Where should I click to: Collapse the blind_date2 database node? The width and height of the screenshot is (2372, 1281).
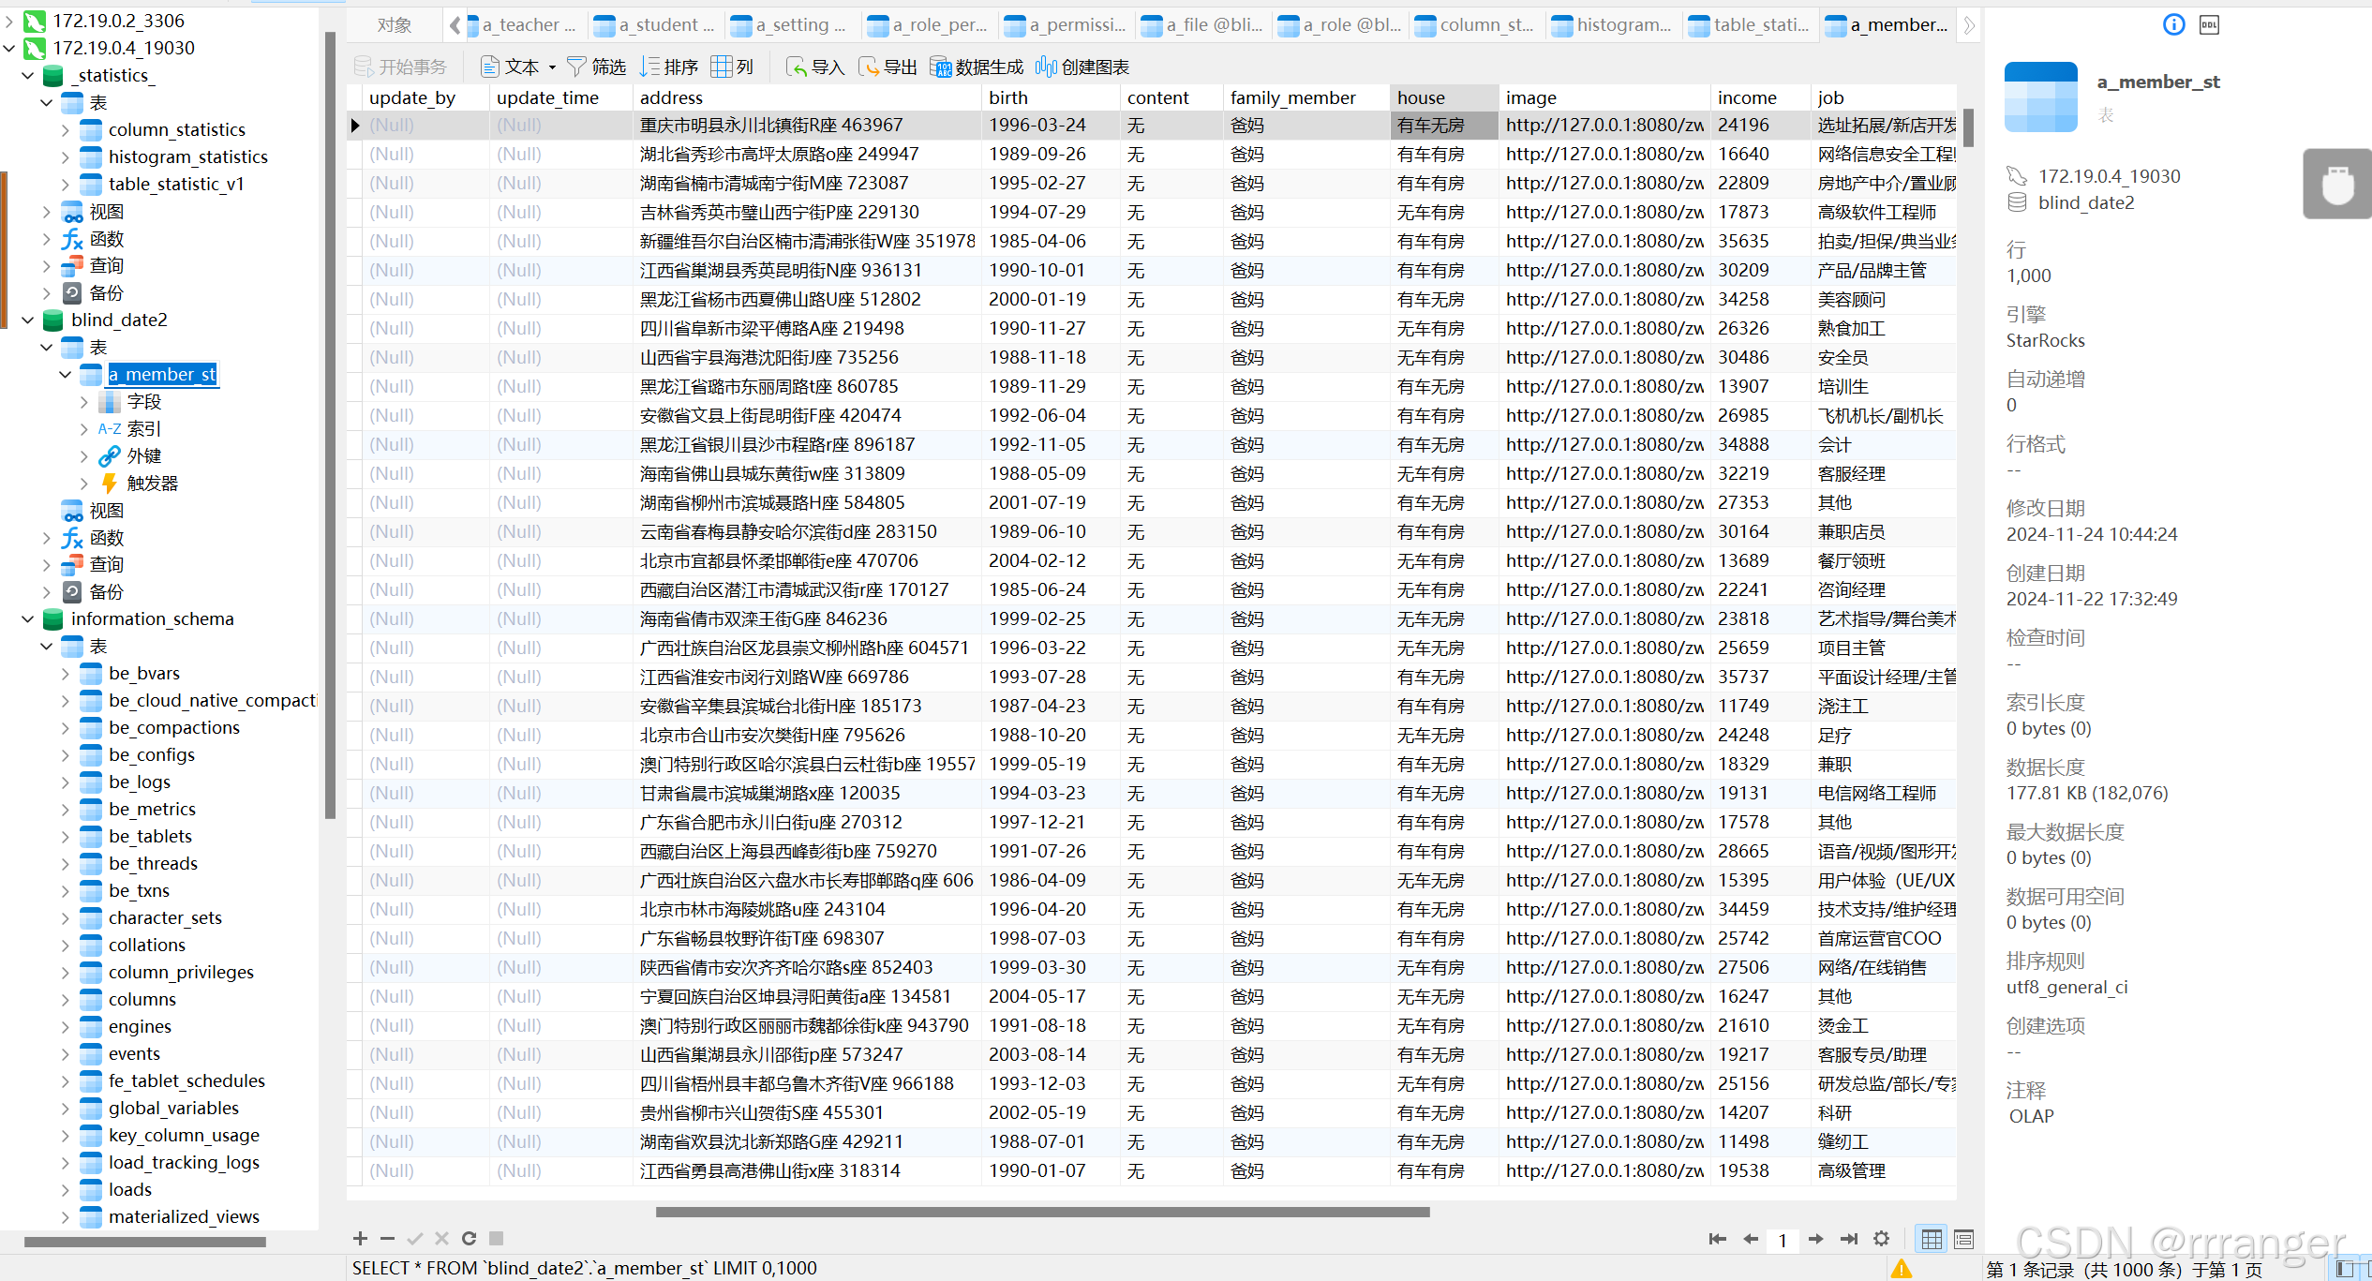28,320
